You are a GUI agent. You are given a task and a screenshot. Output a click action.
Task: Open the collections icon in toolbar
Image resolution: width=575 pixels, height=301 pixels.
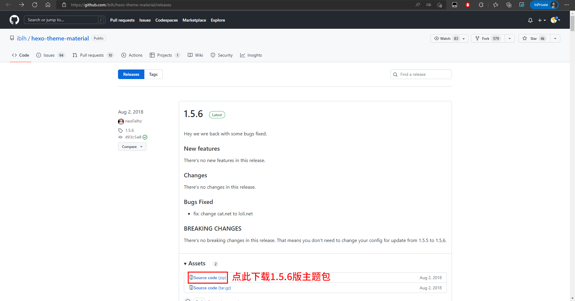point(509,5)
